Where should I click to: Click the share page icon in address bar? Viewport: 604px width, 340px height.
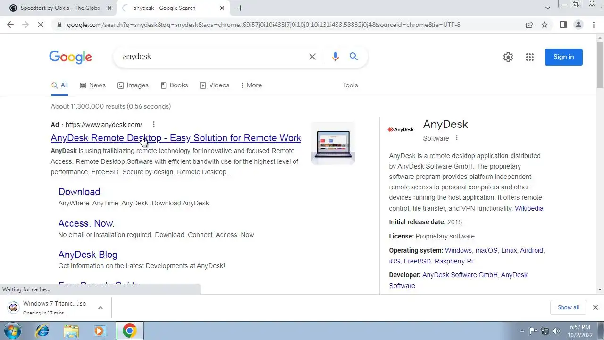coord(529,25)
